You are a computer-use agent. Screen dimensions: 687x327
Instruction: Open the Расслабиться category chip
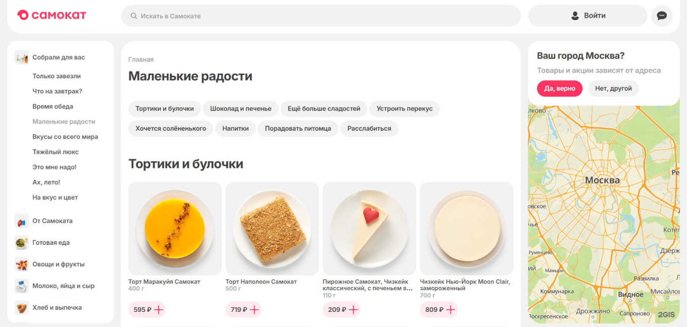(x=369, y=128)
